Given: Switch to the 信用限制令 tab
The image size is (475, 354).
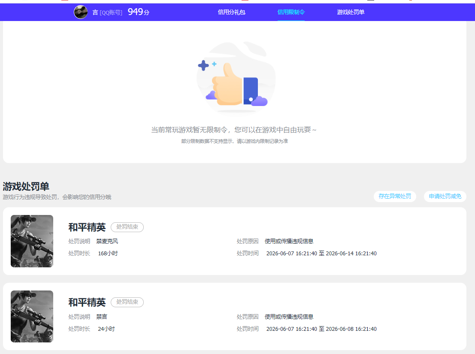Looking at the screenshot, I should point(291,12).
